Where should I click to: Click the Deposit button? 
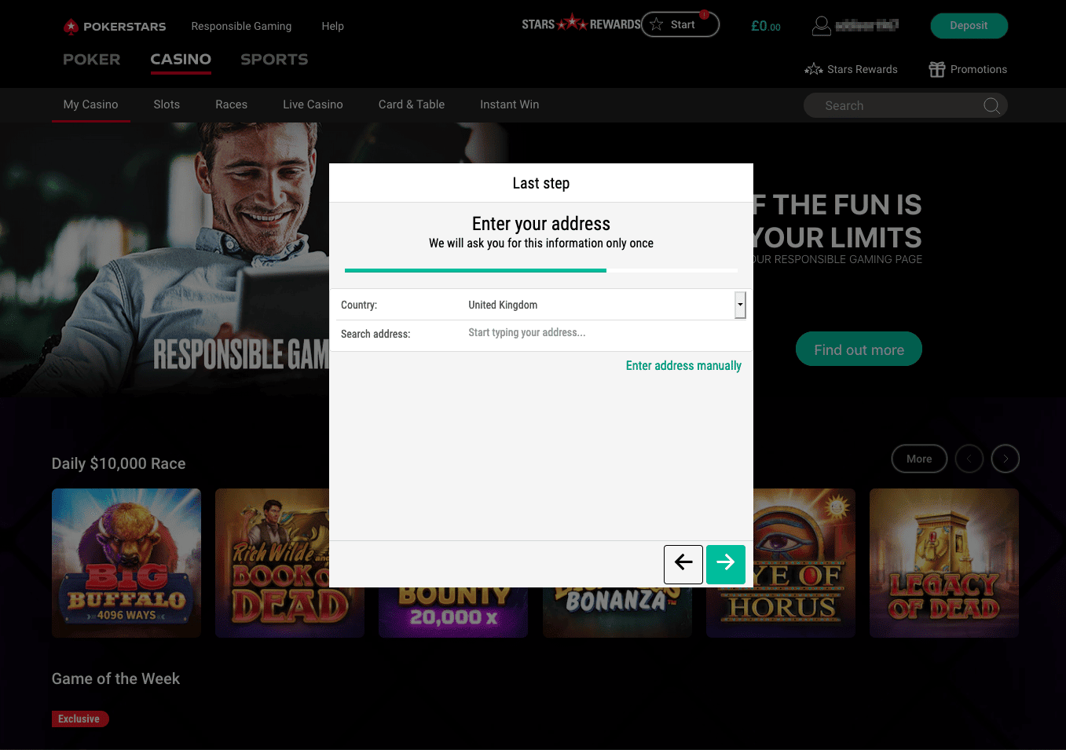coord(969,25)
